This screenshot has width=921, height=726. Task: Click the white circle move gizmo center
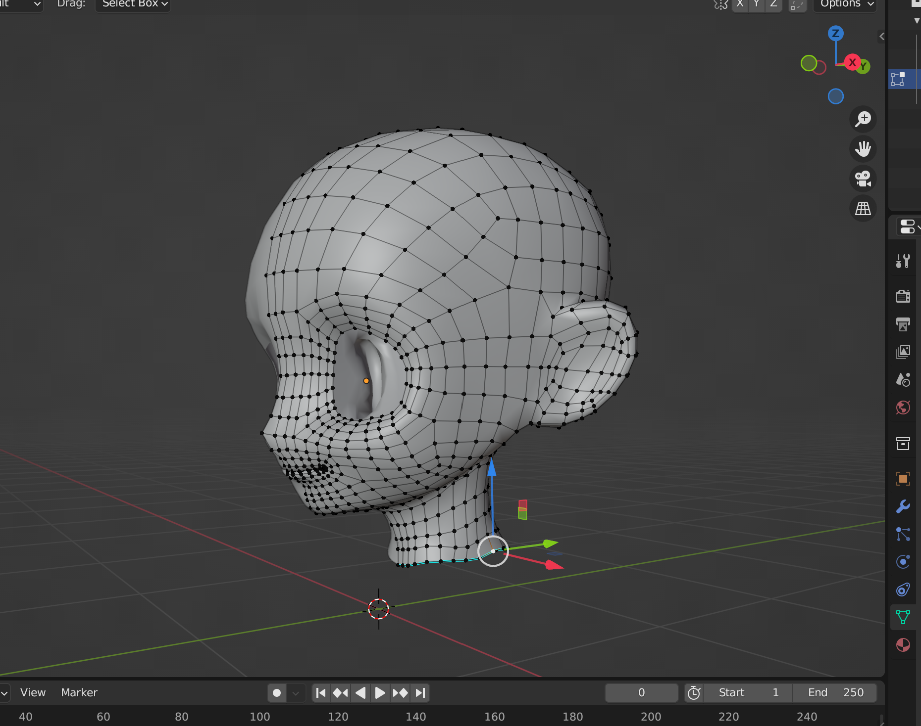(493, 551)
